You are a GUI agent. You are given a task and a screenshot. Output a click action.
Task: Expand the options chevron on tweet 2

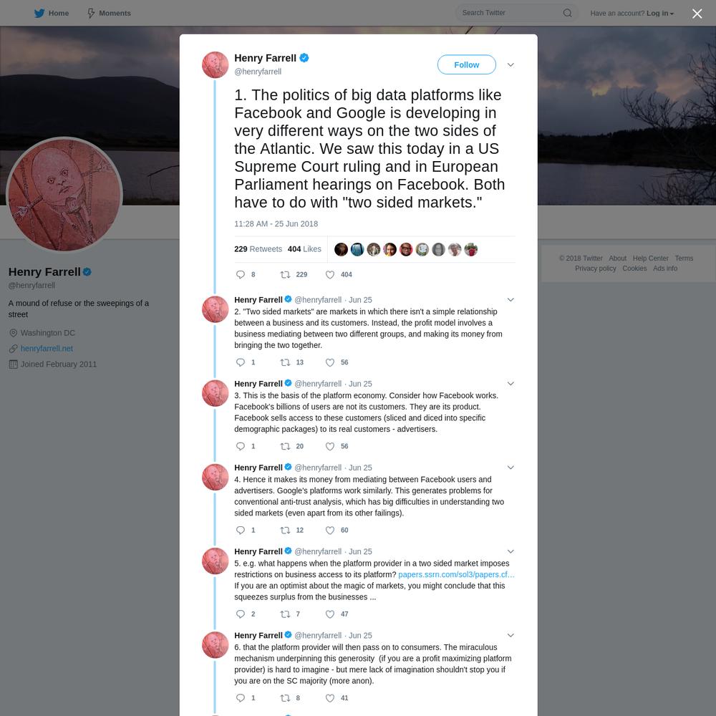pyautogui.click(x=511, y=300)
